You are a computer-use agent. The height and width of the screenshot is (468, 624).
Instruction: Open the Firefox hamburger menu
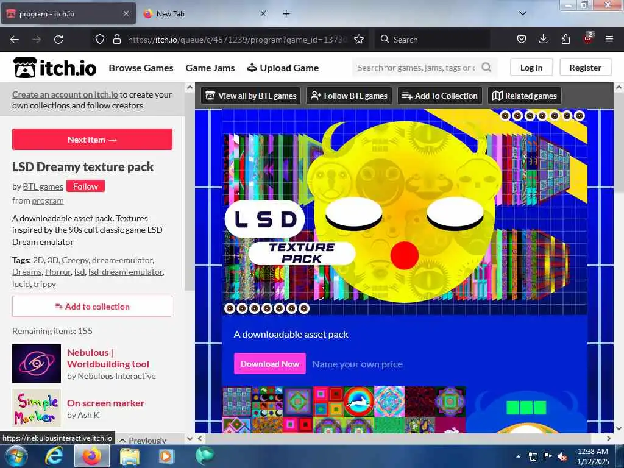point(609,39)
